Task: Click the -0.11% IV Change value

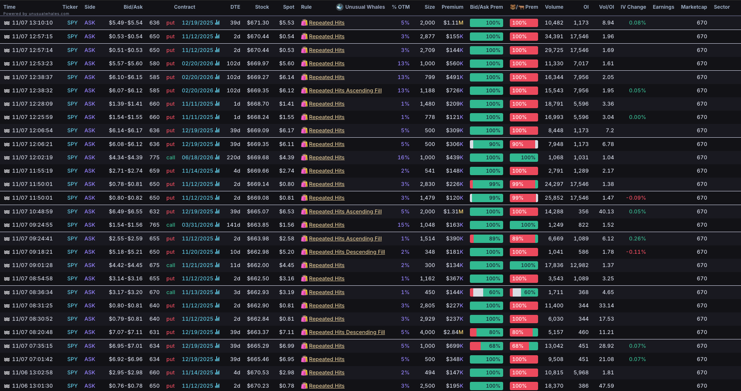Action: (636, 252)
